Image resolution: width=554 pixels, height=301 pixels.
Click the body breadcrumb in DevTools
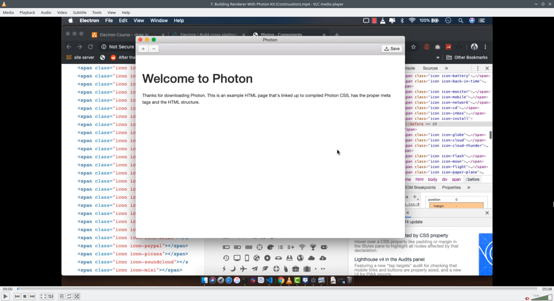point(433,180)
